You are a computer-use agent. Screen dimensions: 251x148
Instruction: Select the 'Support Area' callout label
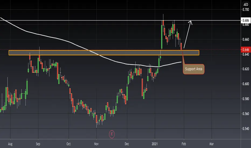(x=194, y=69)
